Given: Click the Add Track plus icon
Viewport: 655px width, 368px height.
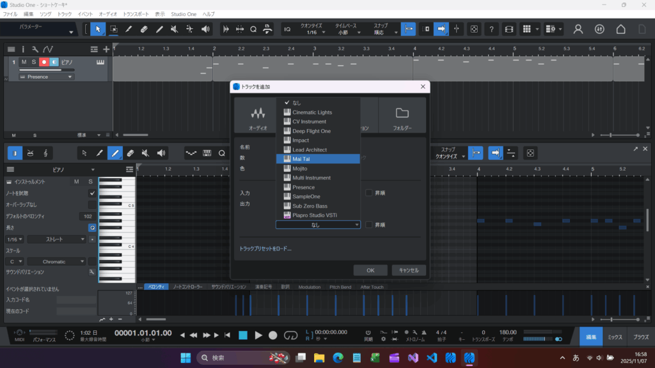Looking at the screenshot, I should click(106, 49).
